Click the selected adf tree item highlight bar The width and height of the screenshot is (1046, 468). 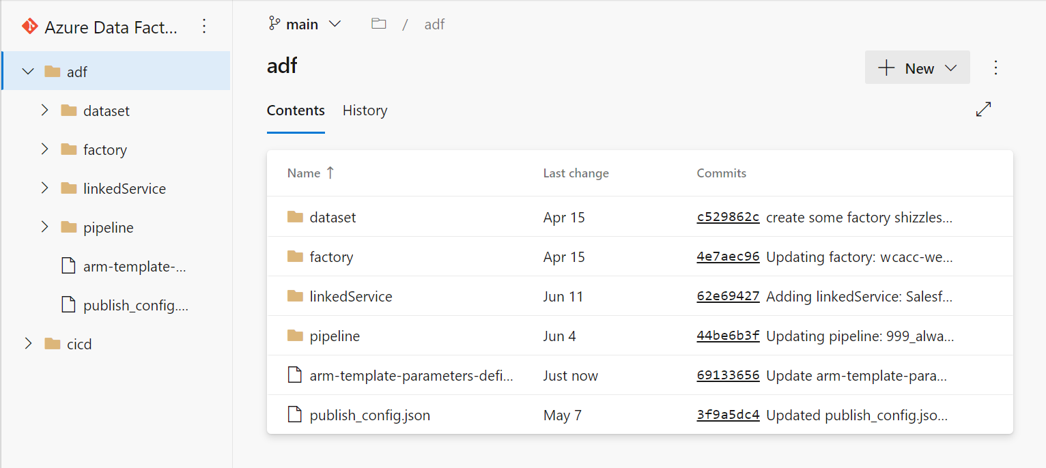[1, 70]
